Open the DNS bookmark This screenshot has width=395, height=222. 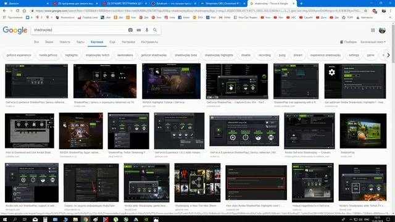point(198,17)
